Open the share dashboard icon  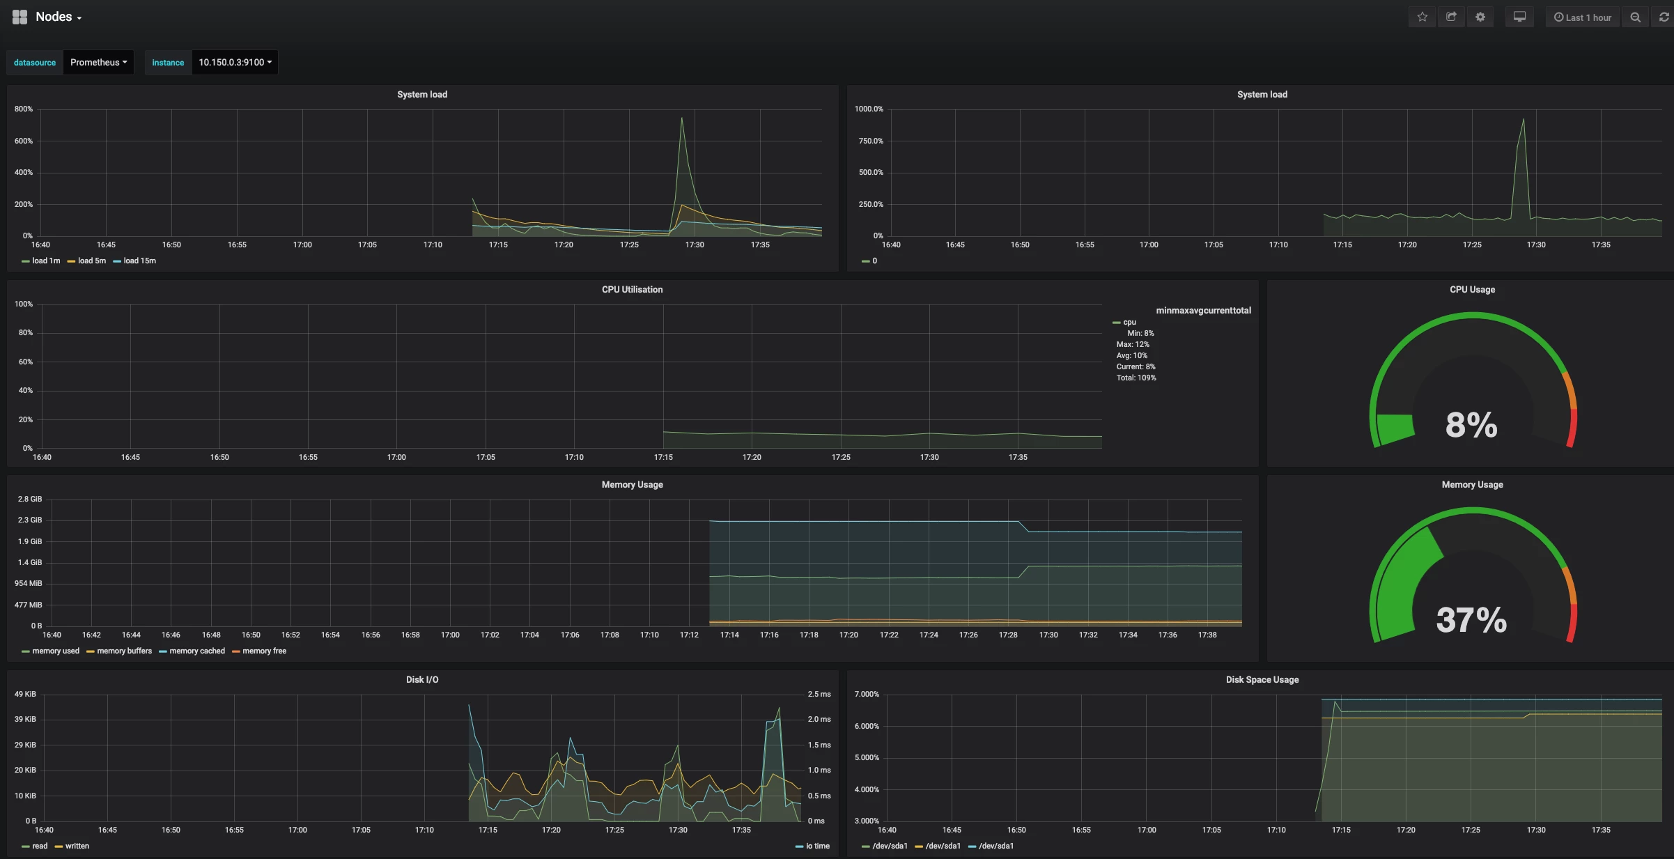point(1451,17)
